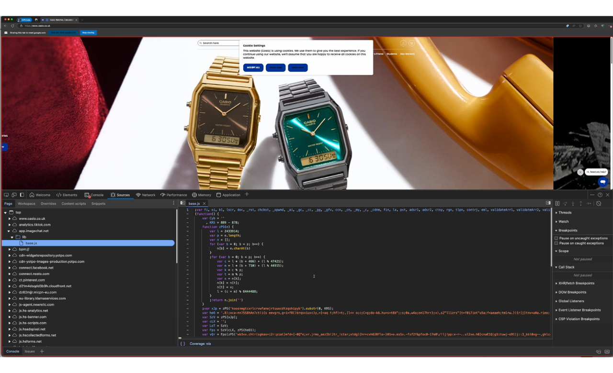This screenshot has width=613, height=373.
Task: Expand the www.casio.co.uk tree node
Action: (x=10, y=219)
